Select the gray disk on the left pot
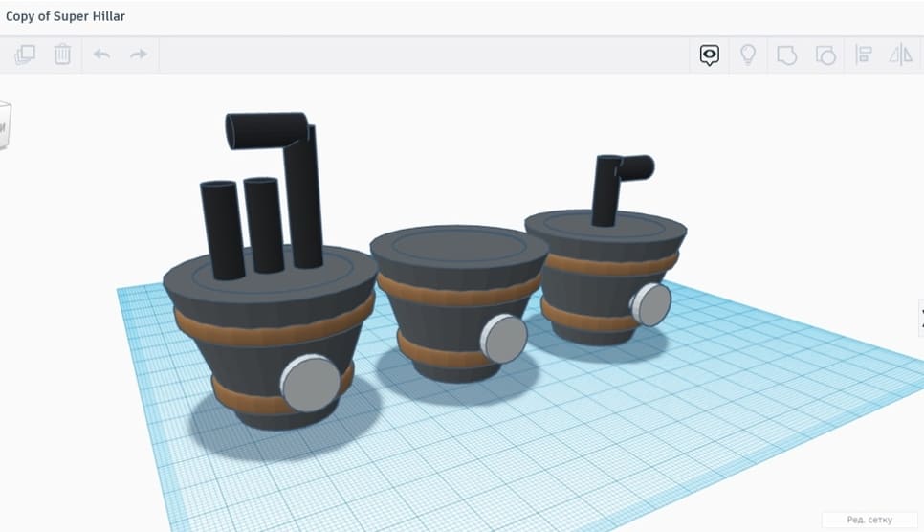Image resolution: width=924 pixels, height=532 pixels. coord(310,383)
